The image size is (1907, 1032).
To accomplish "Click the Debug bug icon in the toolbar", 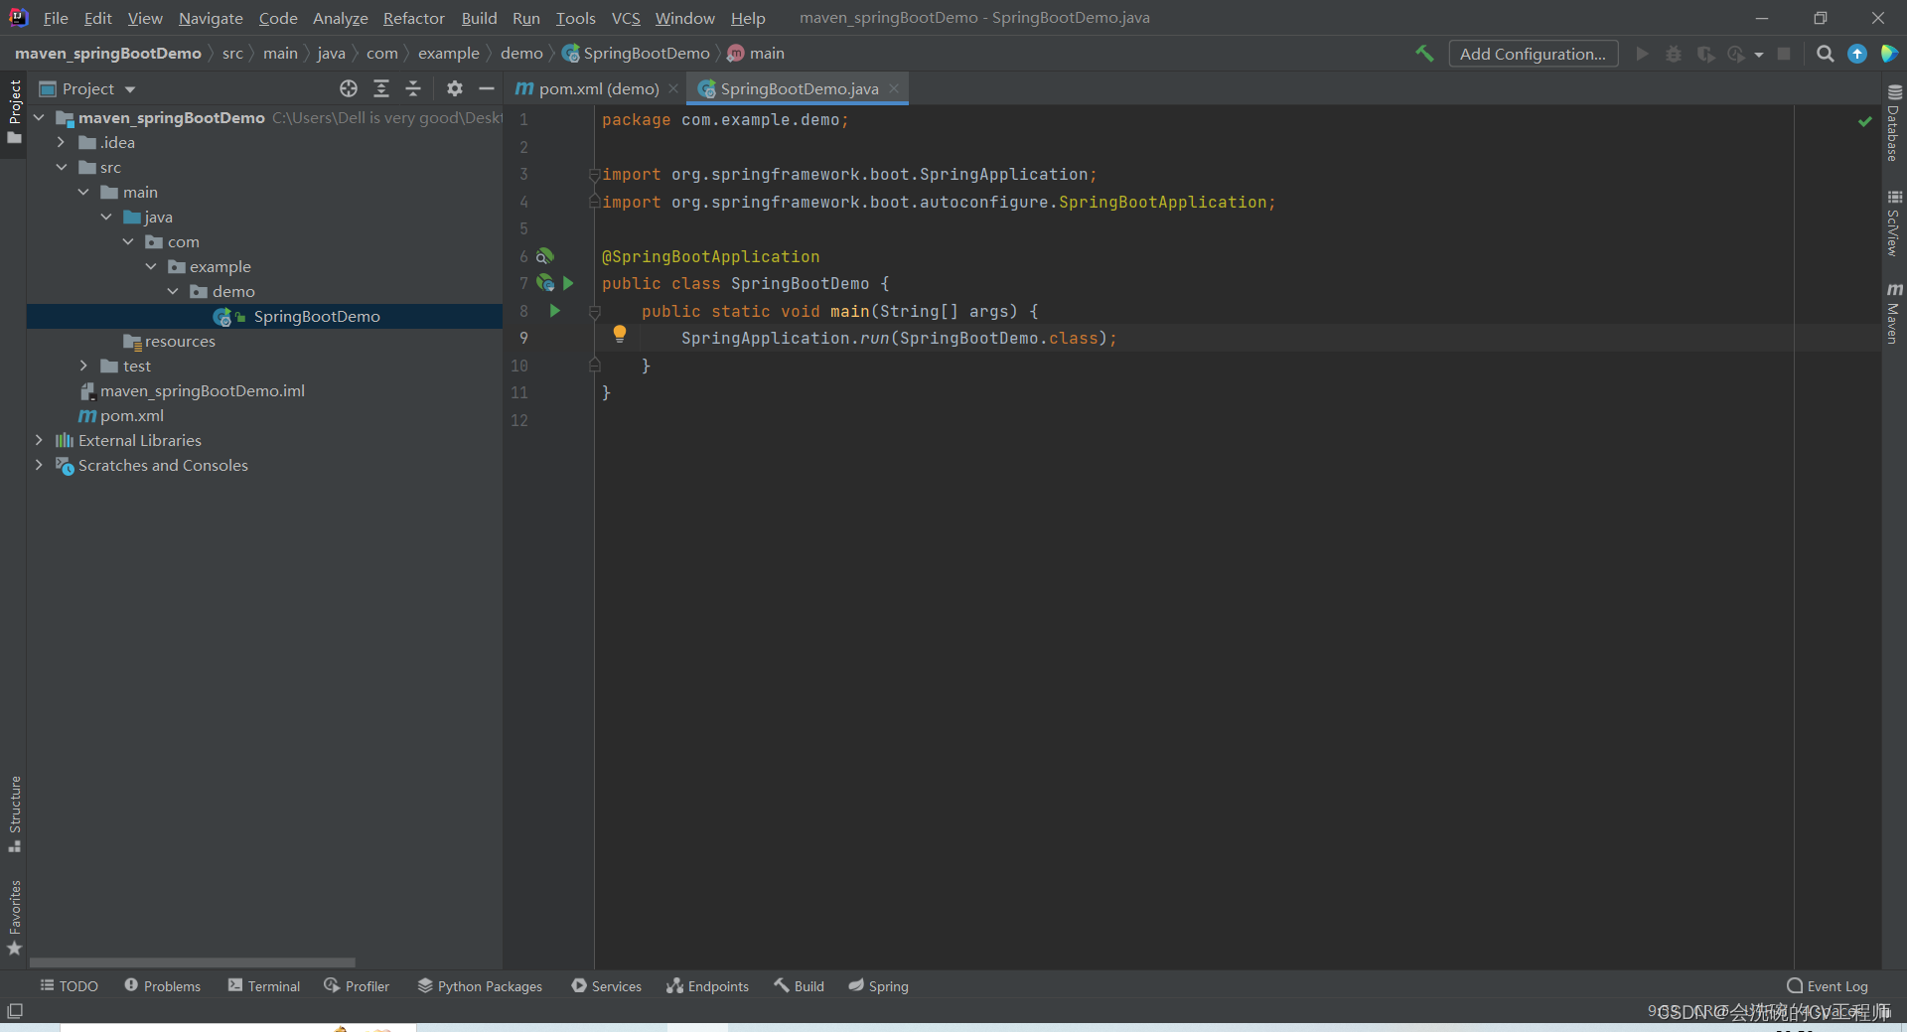I will click(1674, 54).
